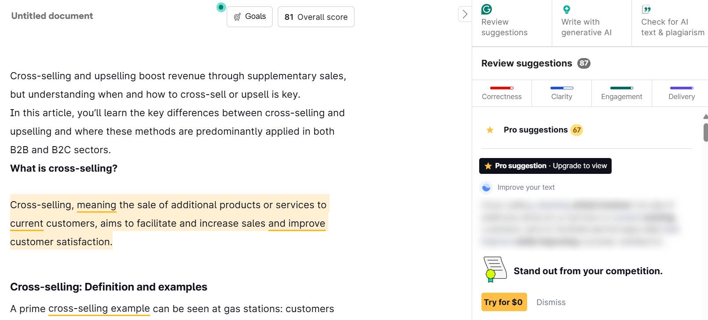Click underlined 'cross-selling example' phrase
The width and height of the screenshot is (708, 320).
tap(99, 309)
